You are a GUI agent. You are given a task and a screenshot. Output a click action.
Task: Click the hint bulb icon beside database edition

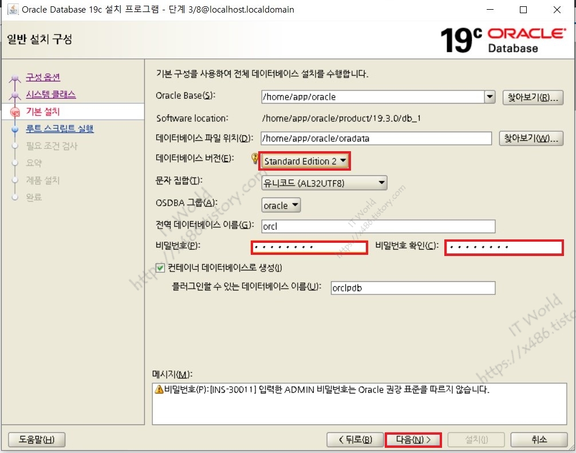[255, 158]
